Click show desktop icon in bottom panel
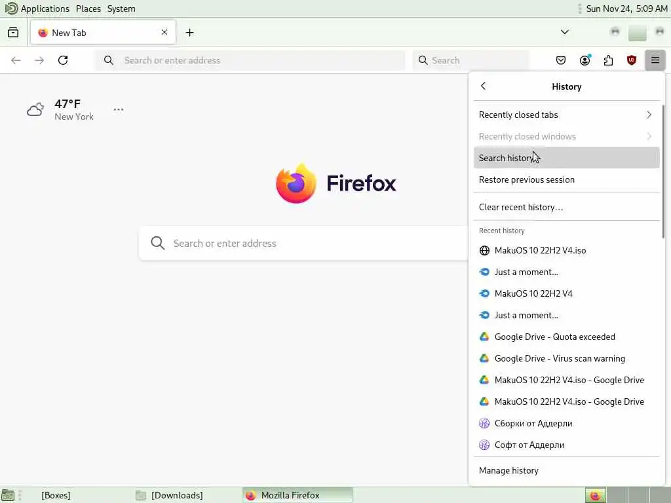 click(x=8, y=496)
